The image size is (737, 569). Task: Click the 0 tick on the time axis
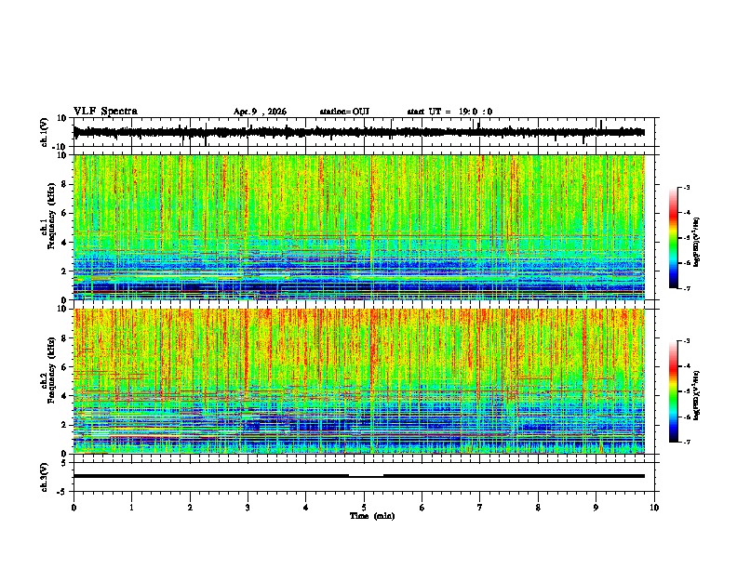click(74, 508)
